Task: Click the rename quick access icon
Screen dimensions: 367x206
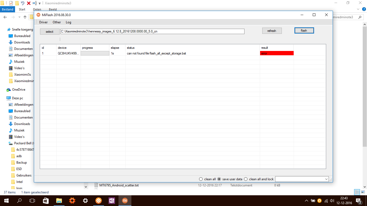Action: [35, 3]
